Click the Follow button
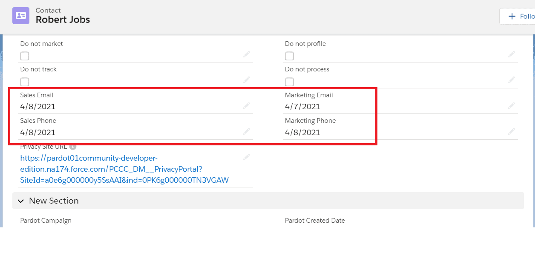This screenshot has height=272, width=541. click(522, 16)
